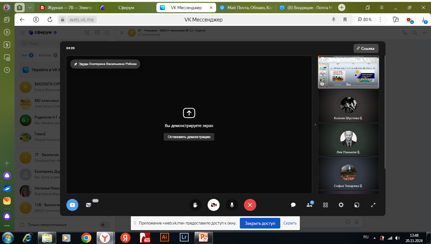Reload the page
This screenshot has height=244, width=431.
pyautogui.click(x=50, y=20)
